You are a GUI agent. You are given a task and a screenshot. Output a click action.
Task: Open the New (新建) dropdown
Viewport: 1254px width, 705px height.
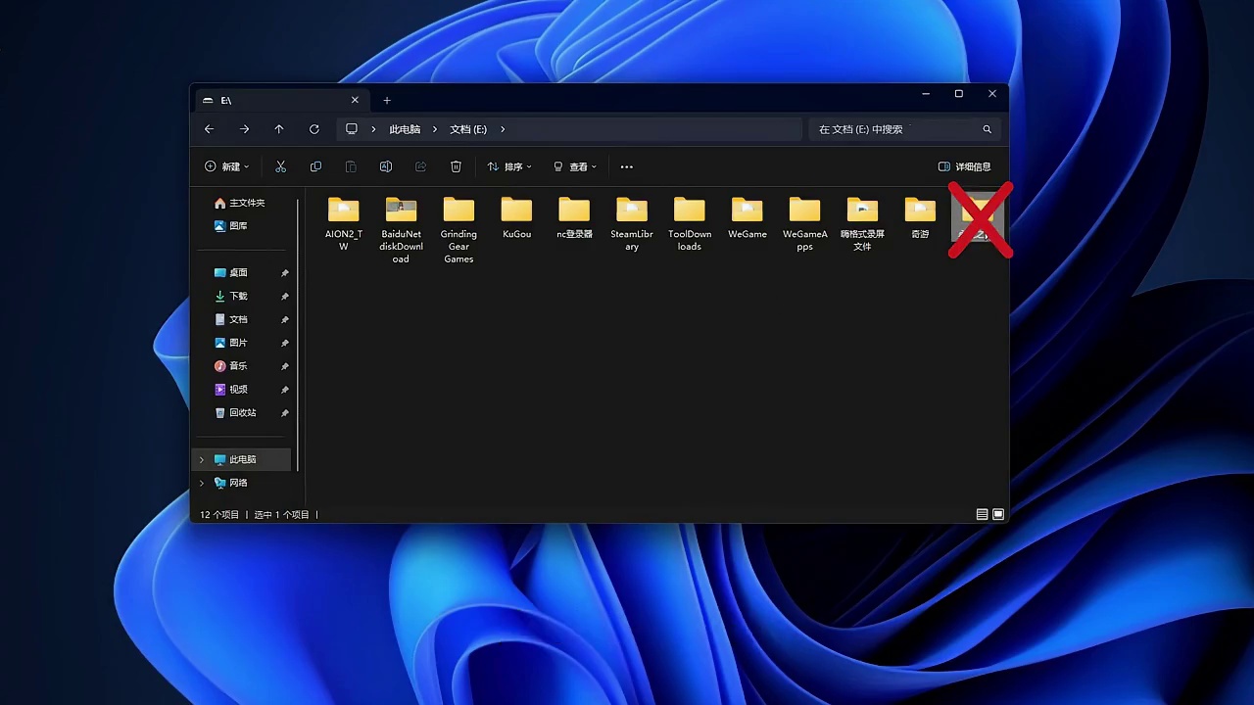[226, 166]
